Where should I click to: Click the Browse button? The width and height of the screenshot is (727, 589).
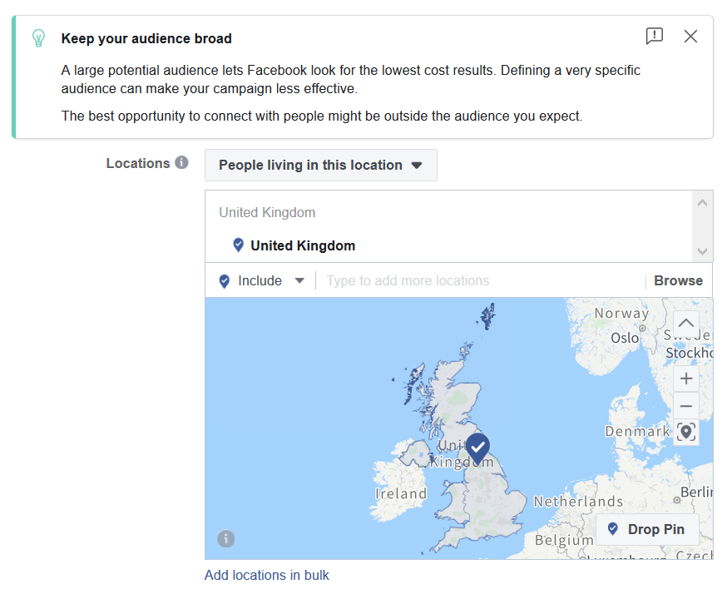[x=678, y=280]
